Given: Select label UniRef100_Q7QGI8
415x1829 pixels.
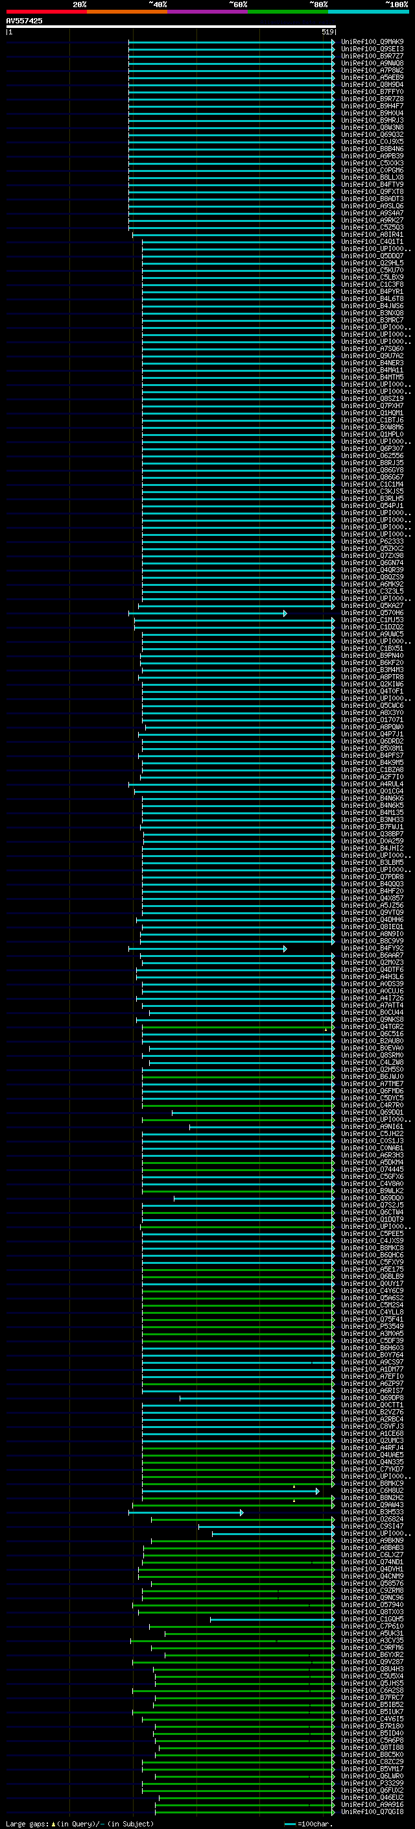Looking at the screenshot, I should [x=372, y=1811].
